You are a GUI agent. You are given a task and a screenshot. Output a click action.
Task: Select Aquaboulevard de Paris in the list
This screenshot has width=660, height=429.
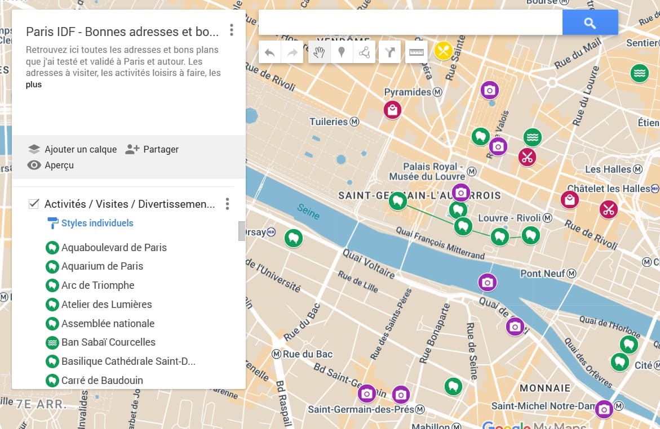pyautogui.click(x=114, y=247)
